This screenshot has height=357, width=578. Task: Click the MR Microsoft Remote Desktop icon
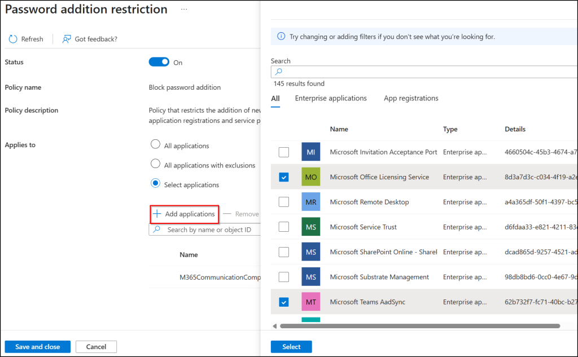[x=310, y=202]
